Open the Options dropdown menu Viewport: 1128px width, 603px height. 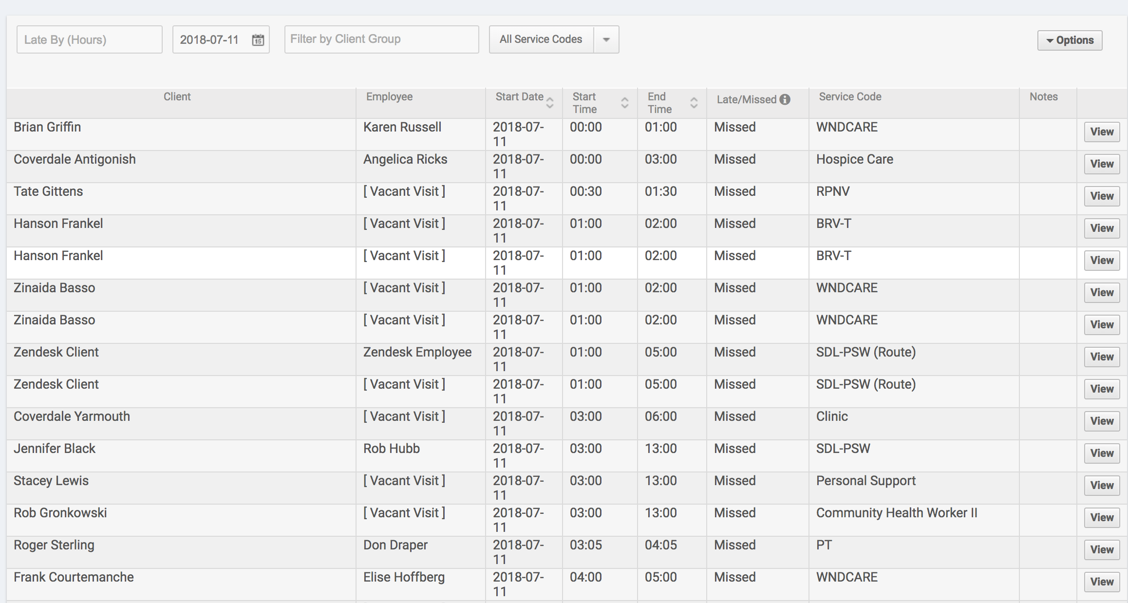point(1070,40)
